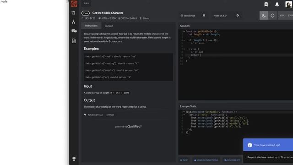Click the info icon in rank-up notification
The image size is (293, 165).
click(x=250, y=145)
